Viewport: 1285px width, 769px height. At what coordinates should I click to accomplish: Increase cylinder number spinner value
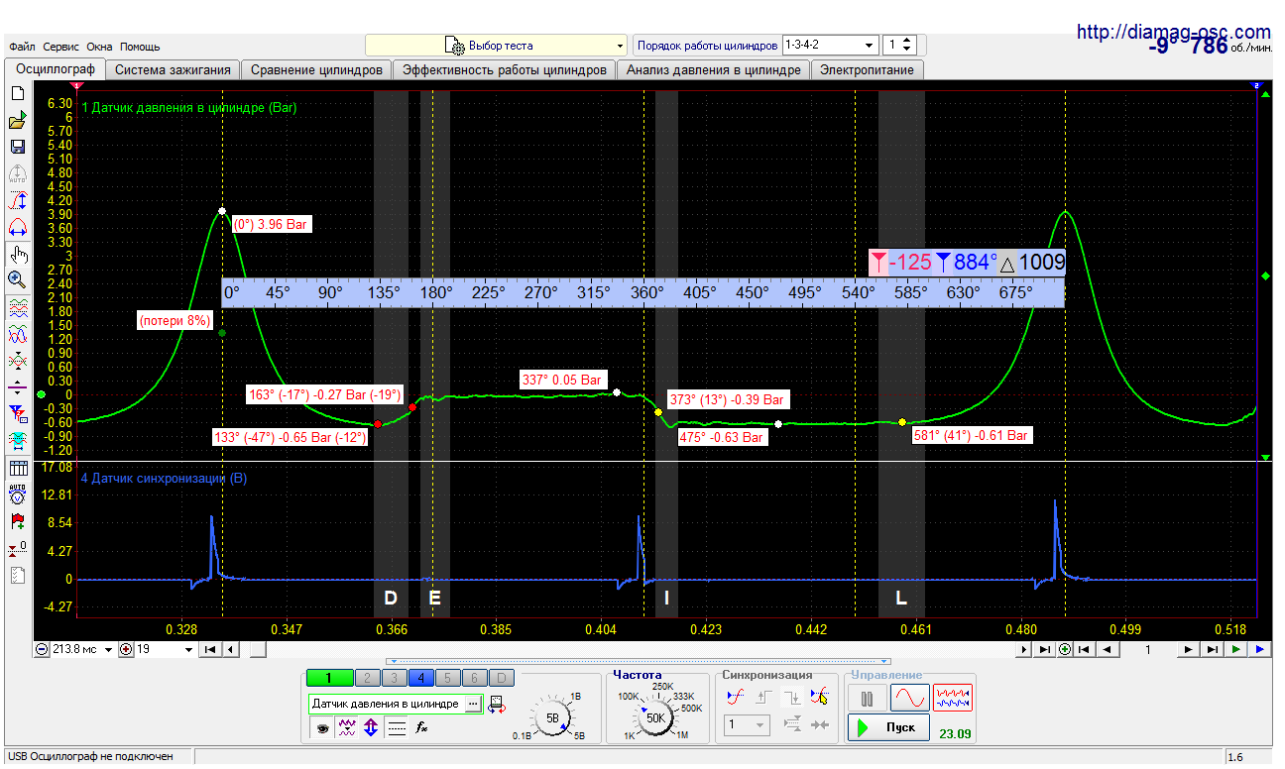click(908, 41)
